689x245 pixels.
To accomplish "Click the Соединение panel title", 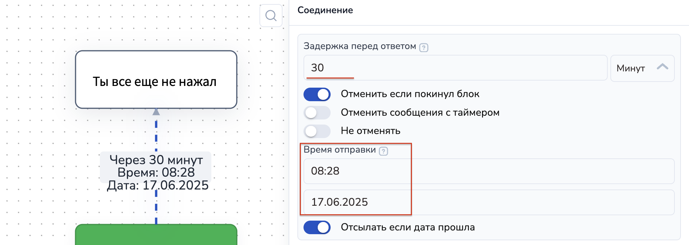I will click(x=325, y=10).
